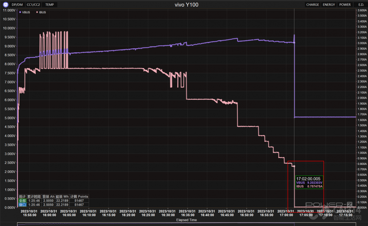Click the 窗口 row in statistics table
The image size is (368, 226).
click(54, 205)
